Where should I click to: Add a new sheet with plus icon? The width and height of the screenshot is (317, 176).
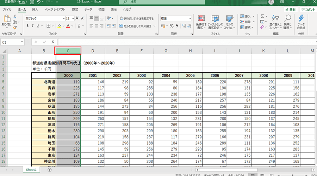click(x=50, y=170)
